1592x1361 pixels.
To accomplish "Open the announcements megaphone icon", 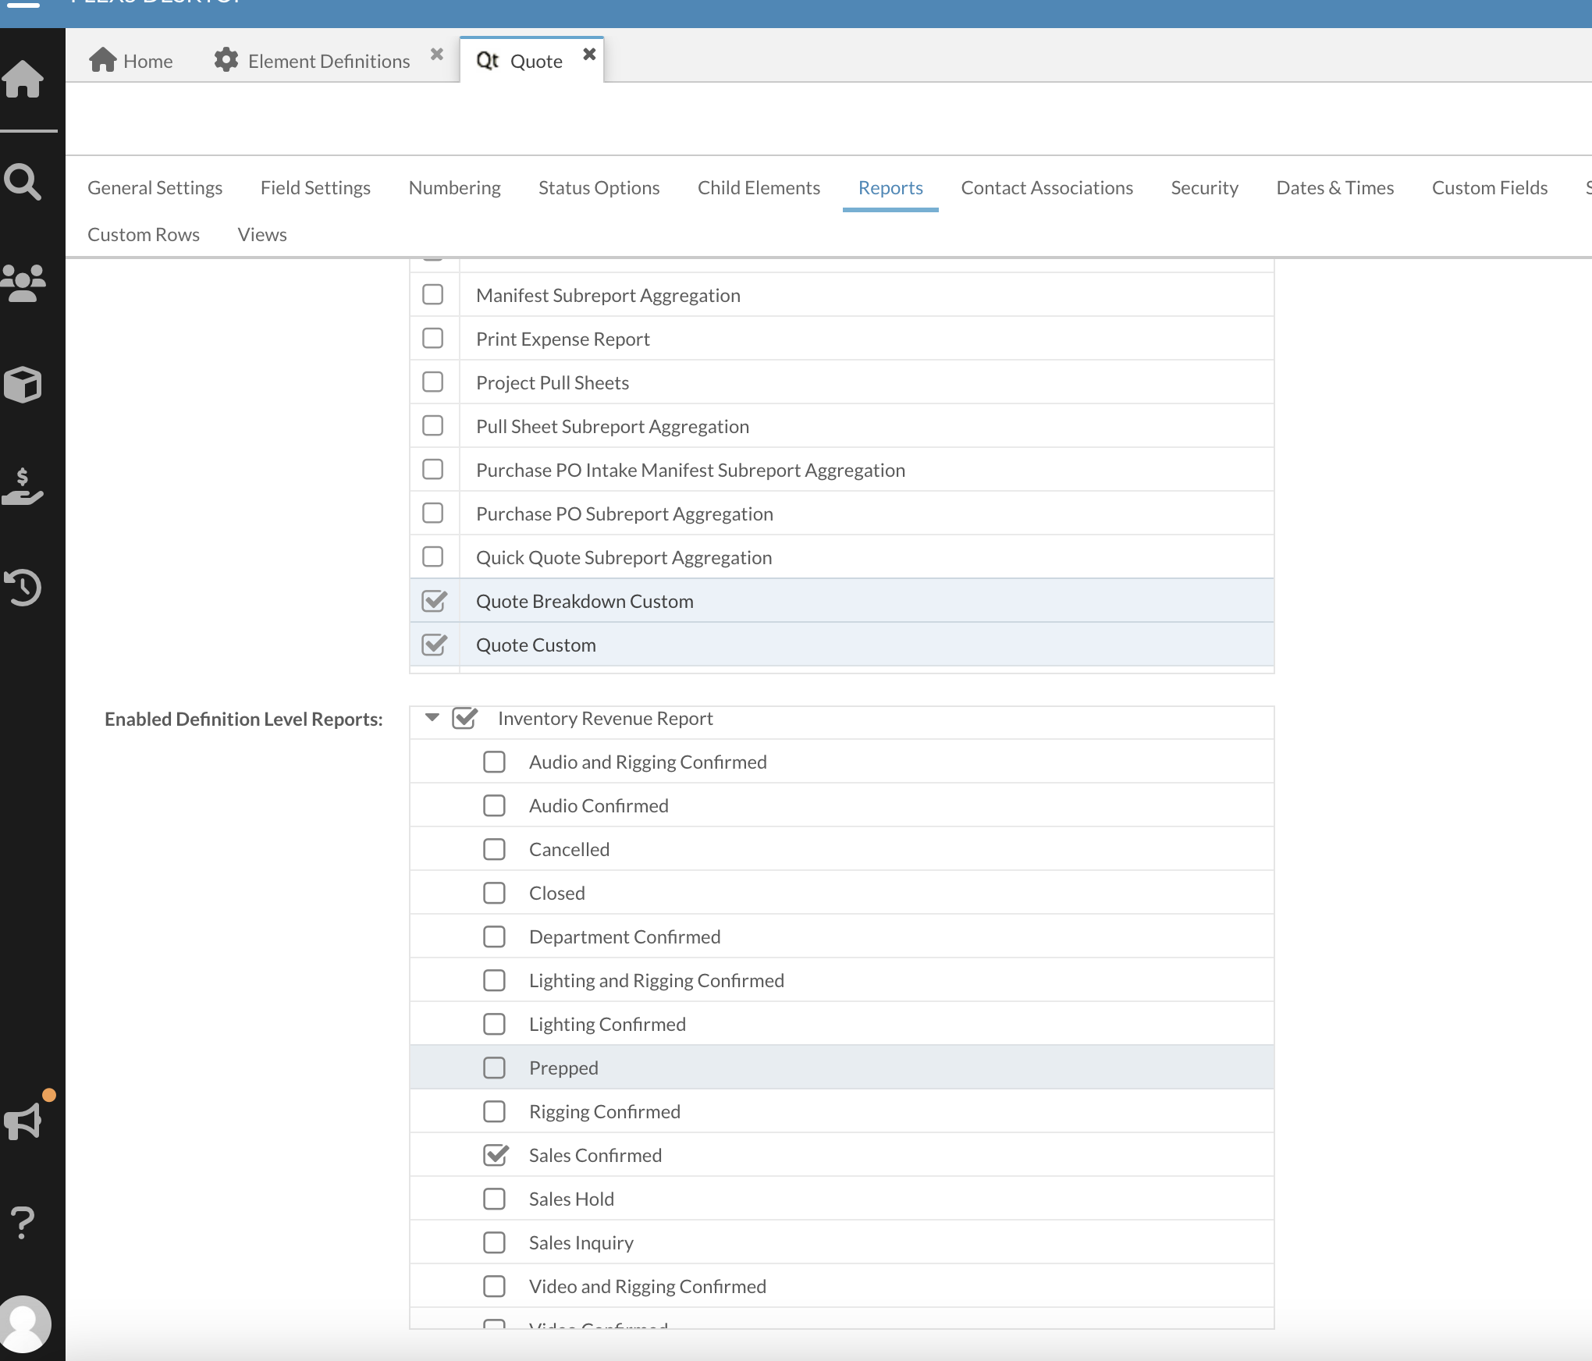I will 23,1121.
